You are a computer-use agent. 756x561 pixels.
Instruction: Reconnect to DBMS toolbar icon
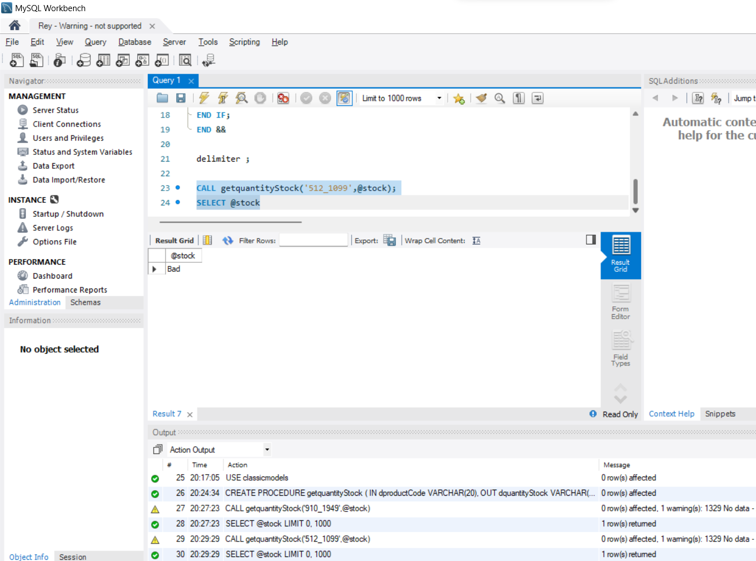(x=209, y=60)
